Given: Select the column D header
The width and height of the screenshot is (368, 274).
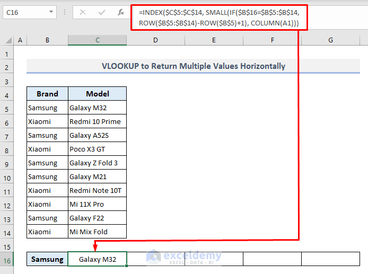Looking at the screenshot, I should click(x=155, y=40).
